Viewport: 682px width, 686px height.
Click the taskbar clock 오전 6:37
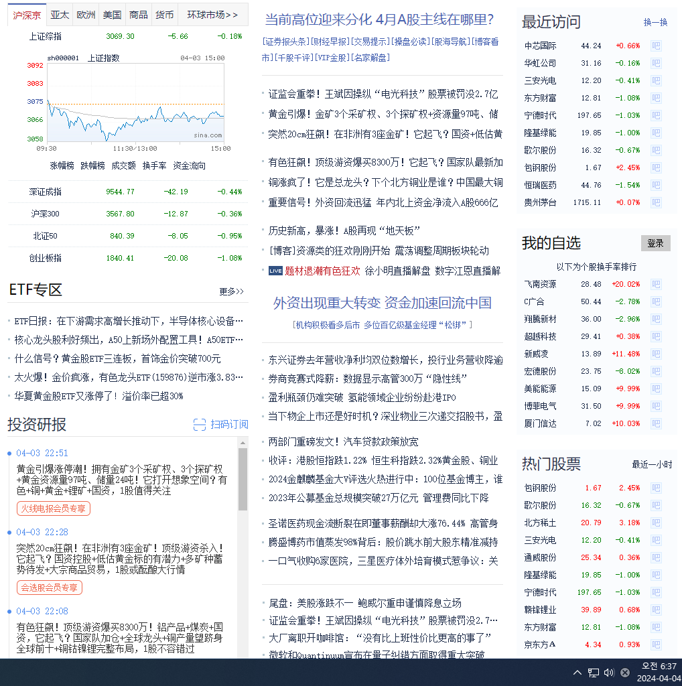pyautogui.click(x=659, y=667)
